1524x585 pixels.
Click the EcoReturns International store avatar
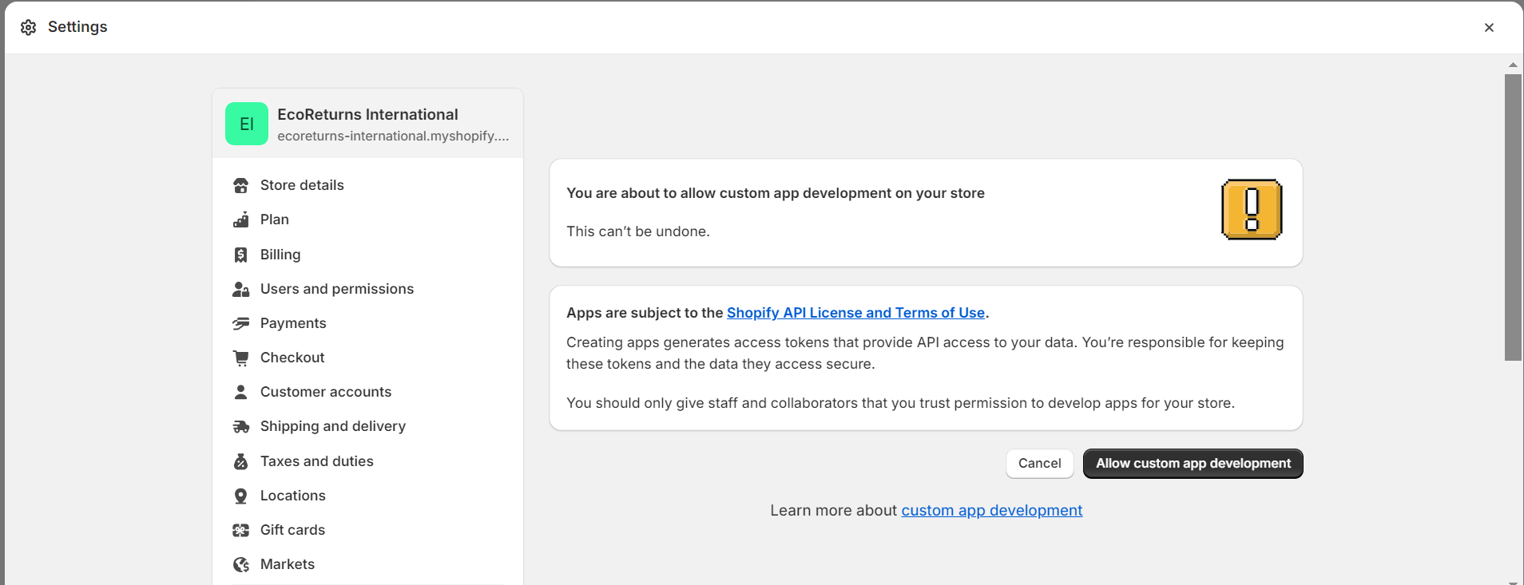(x=247, y=124)
